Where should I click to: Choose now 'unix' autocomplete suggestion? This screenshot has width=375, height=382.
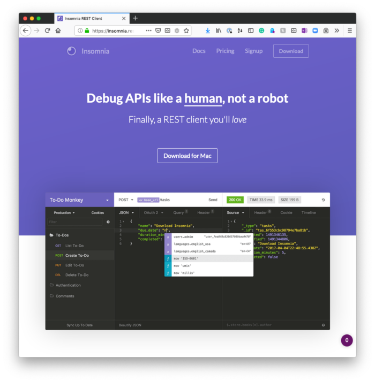pos(209,266)
